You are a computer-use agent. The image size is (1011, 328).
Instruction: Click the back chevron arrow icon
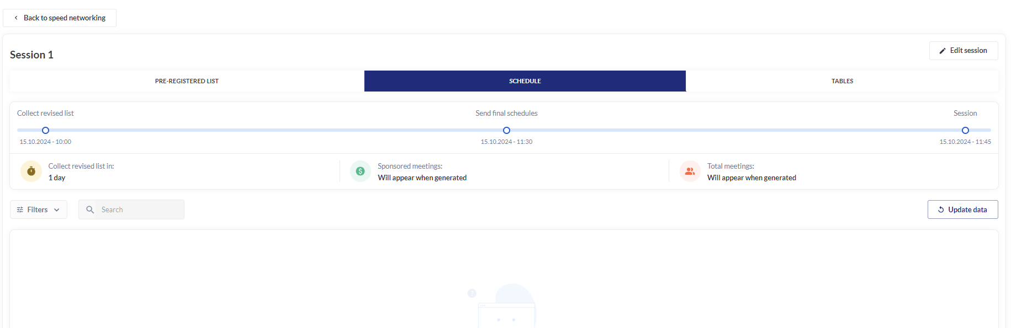click(x=16, y=18)
